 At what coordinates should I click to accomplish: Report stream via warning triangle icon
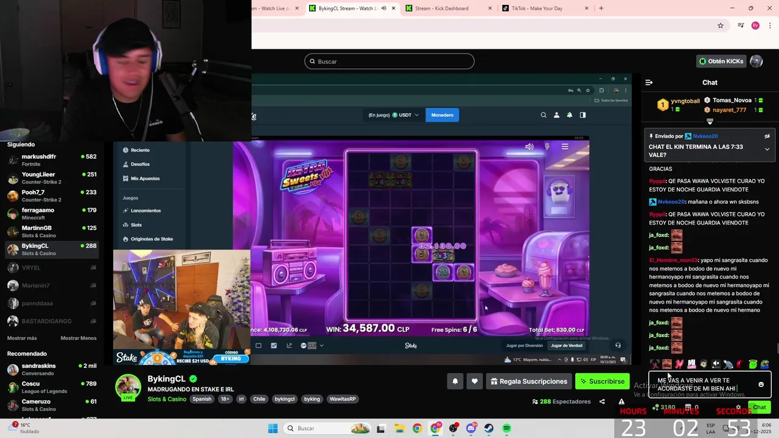coord(621,401)
